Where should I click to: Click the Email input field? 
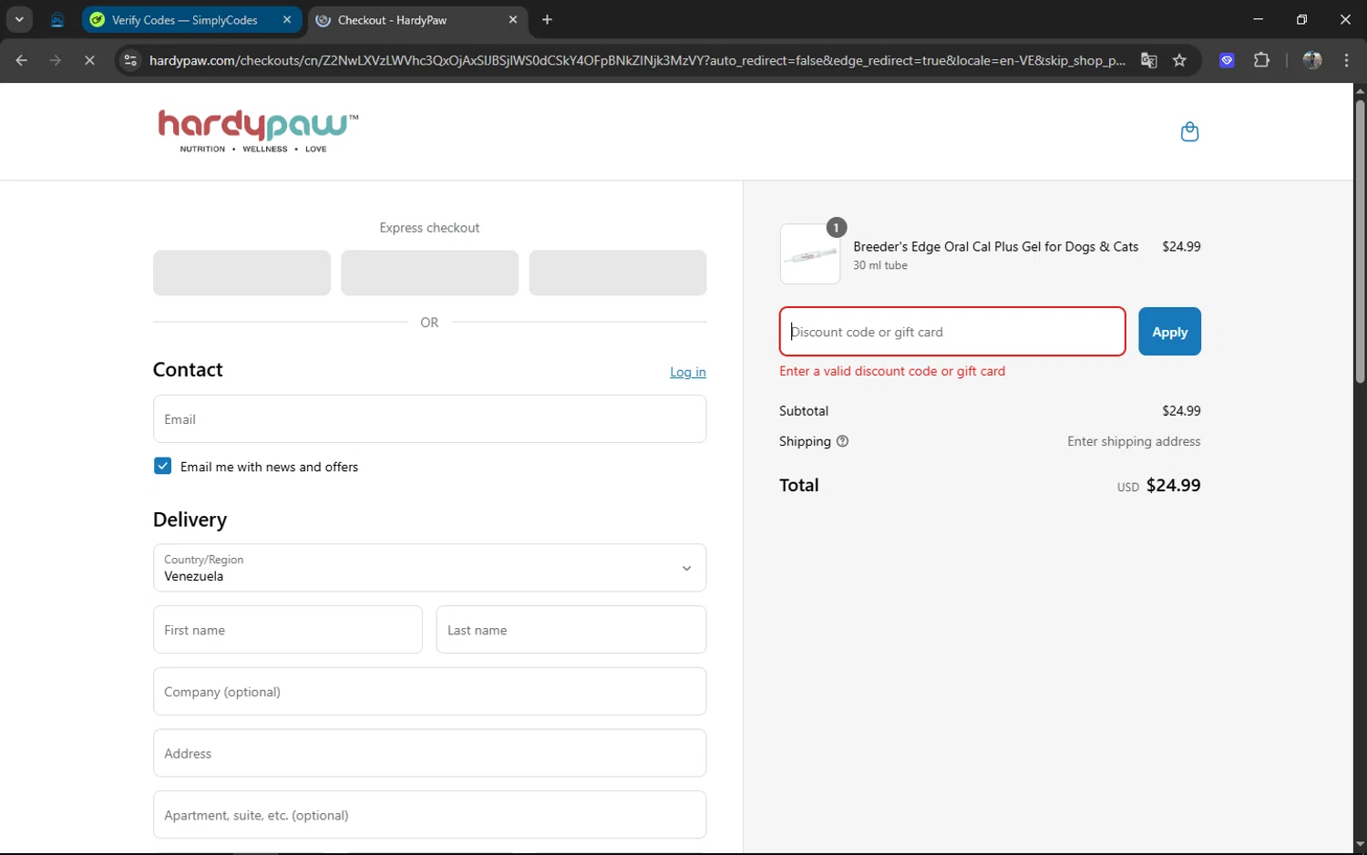coord(429,419)
